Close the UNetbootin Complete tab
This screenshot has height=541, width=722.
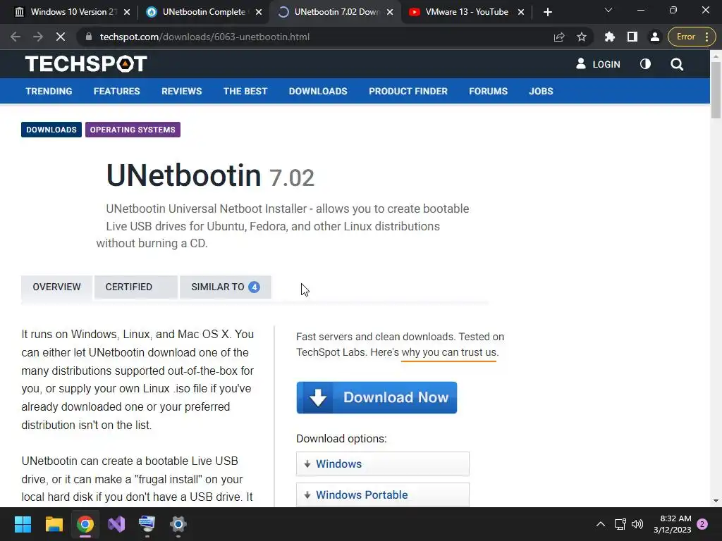(259, 12)
